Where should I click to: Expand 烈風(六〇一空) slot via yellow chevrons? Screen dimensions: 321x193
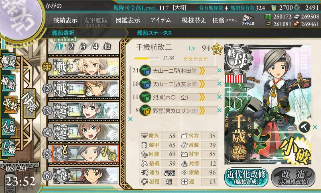click(x=202, y=97)
